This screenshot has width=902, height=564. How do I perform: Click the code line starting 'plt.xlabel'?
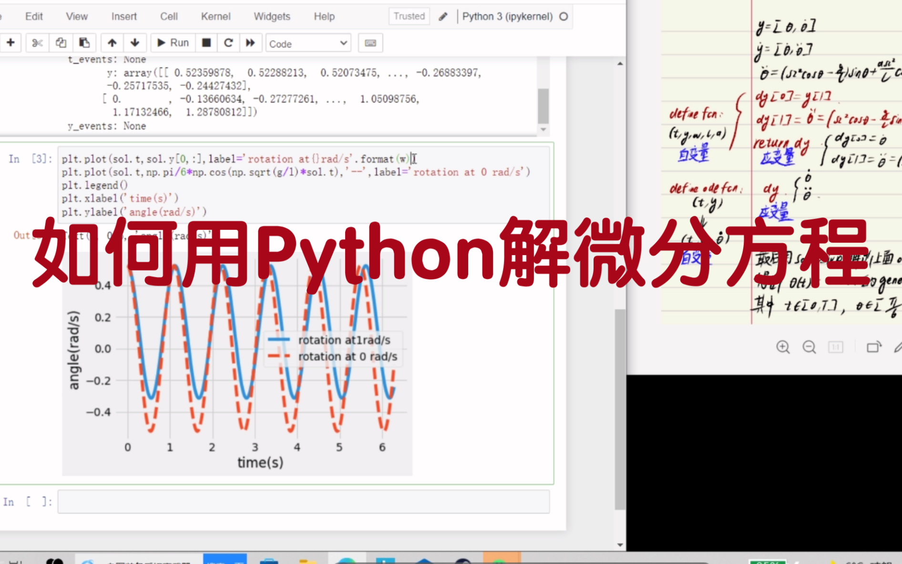(x=120, y=198)
